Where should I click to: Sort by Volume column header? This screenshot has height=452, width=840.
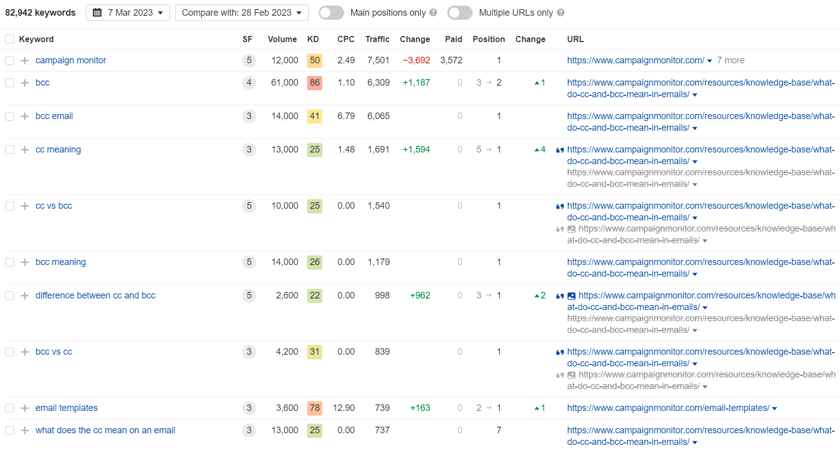pos(282,39)
